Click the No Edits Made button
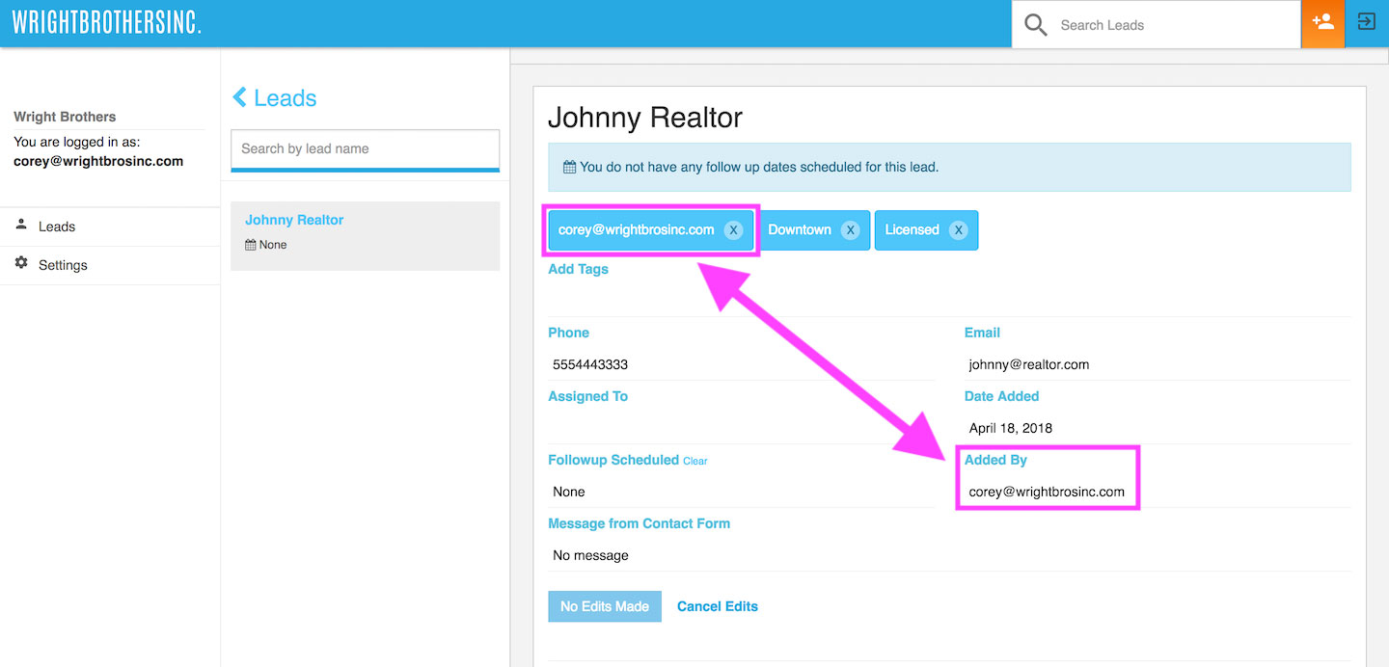This screenshot has height=667, width=1389. click(605, 606)
